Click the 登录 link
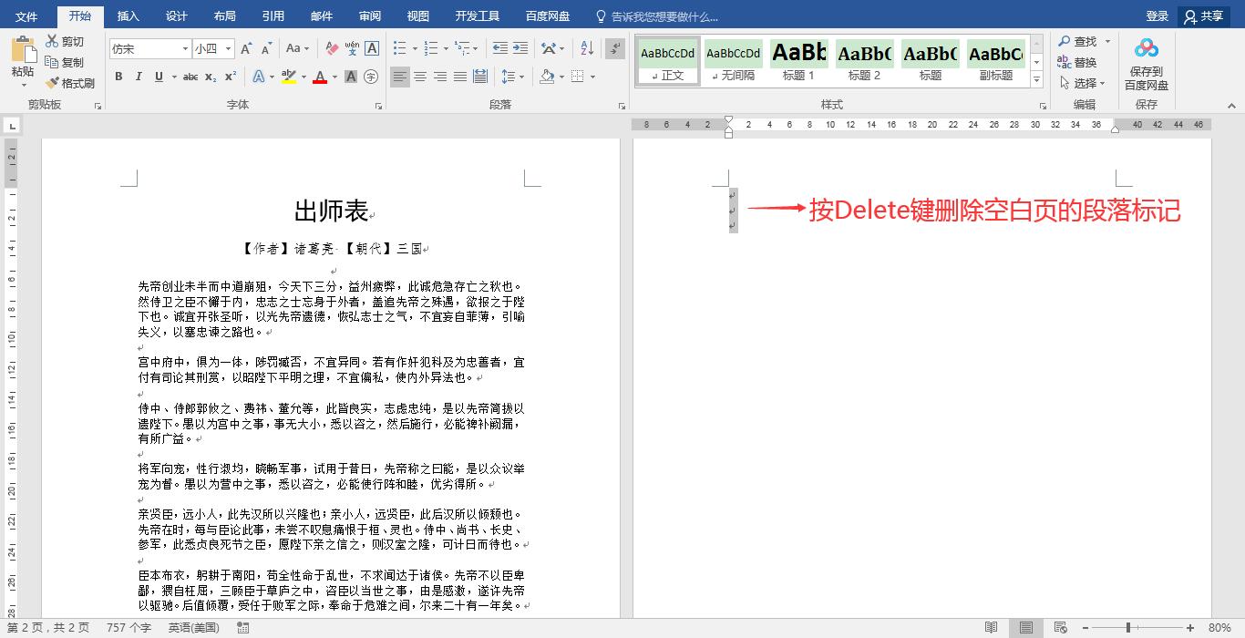1245x638 pixels. [1157, 15]
